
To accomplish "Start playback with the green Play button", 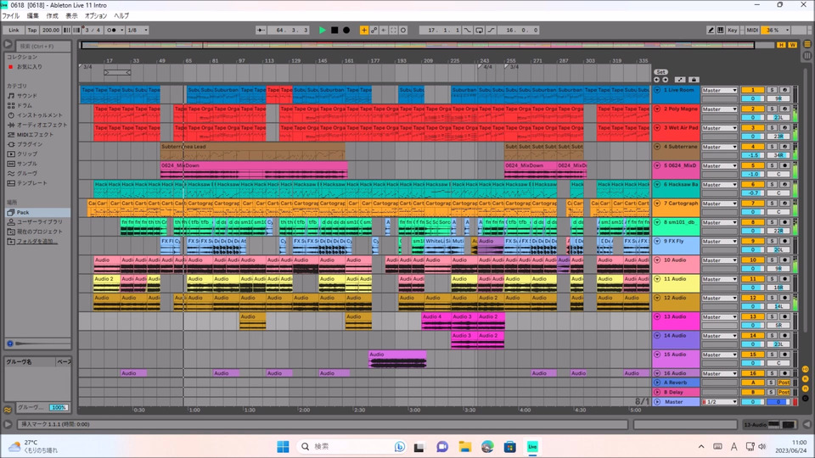I will (323, 31).
